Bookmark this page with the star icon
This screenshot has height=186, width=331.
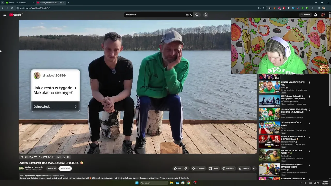click(x=264, y=8)
